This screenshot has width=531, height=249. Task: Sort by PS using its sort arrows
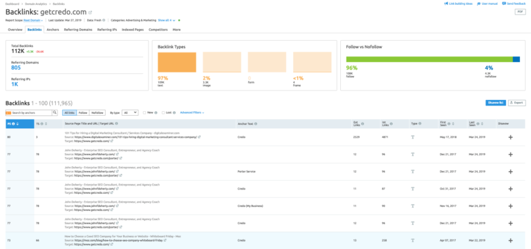click(x=17, y=124)
